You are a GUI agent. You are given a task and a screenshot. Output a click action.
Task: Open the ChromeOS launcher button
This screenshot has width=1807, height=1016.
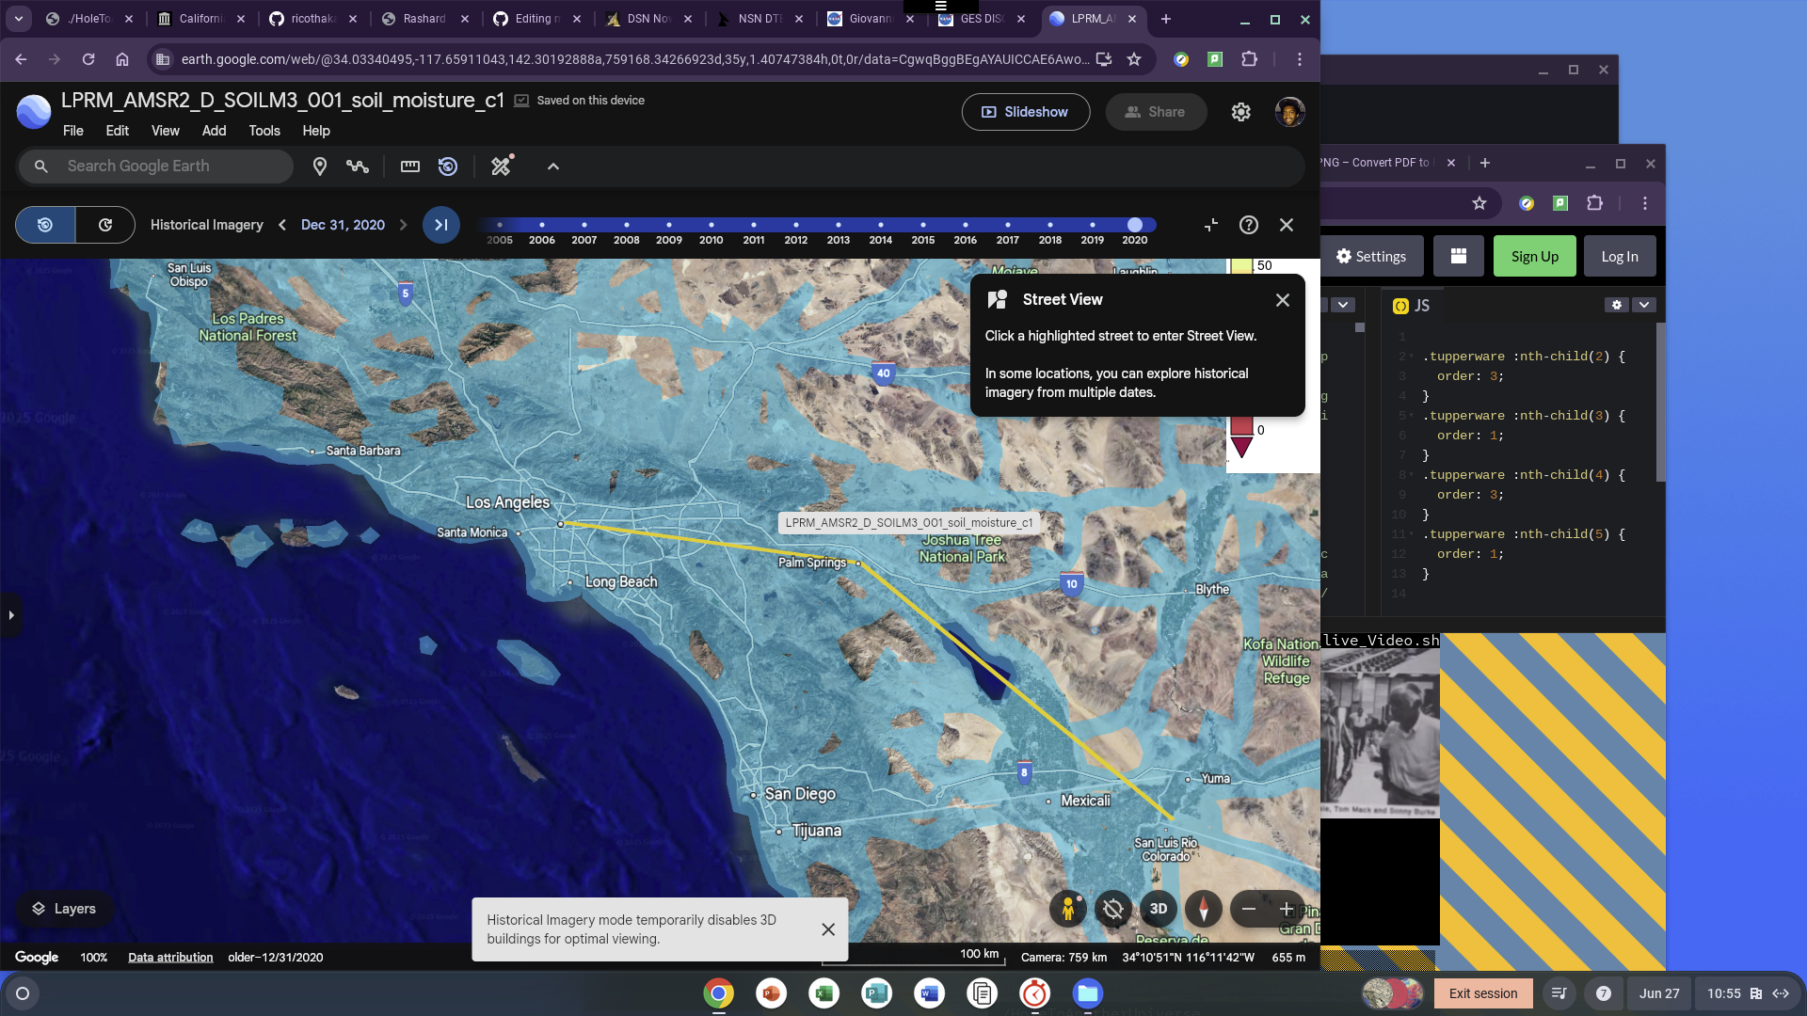coord(23,993)
